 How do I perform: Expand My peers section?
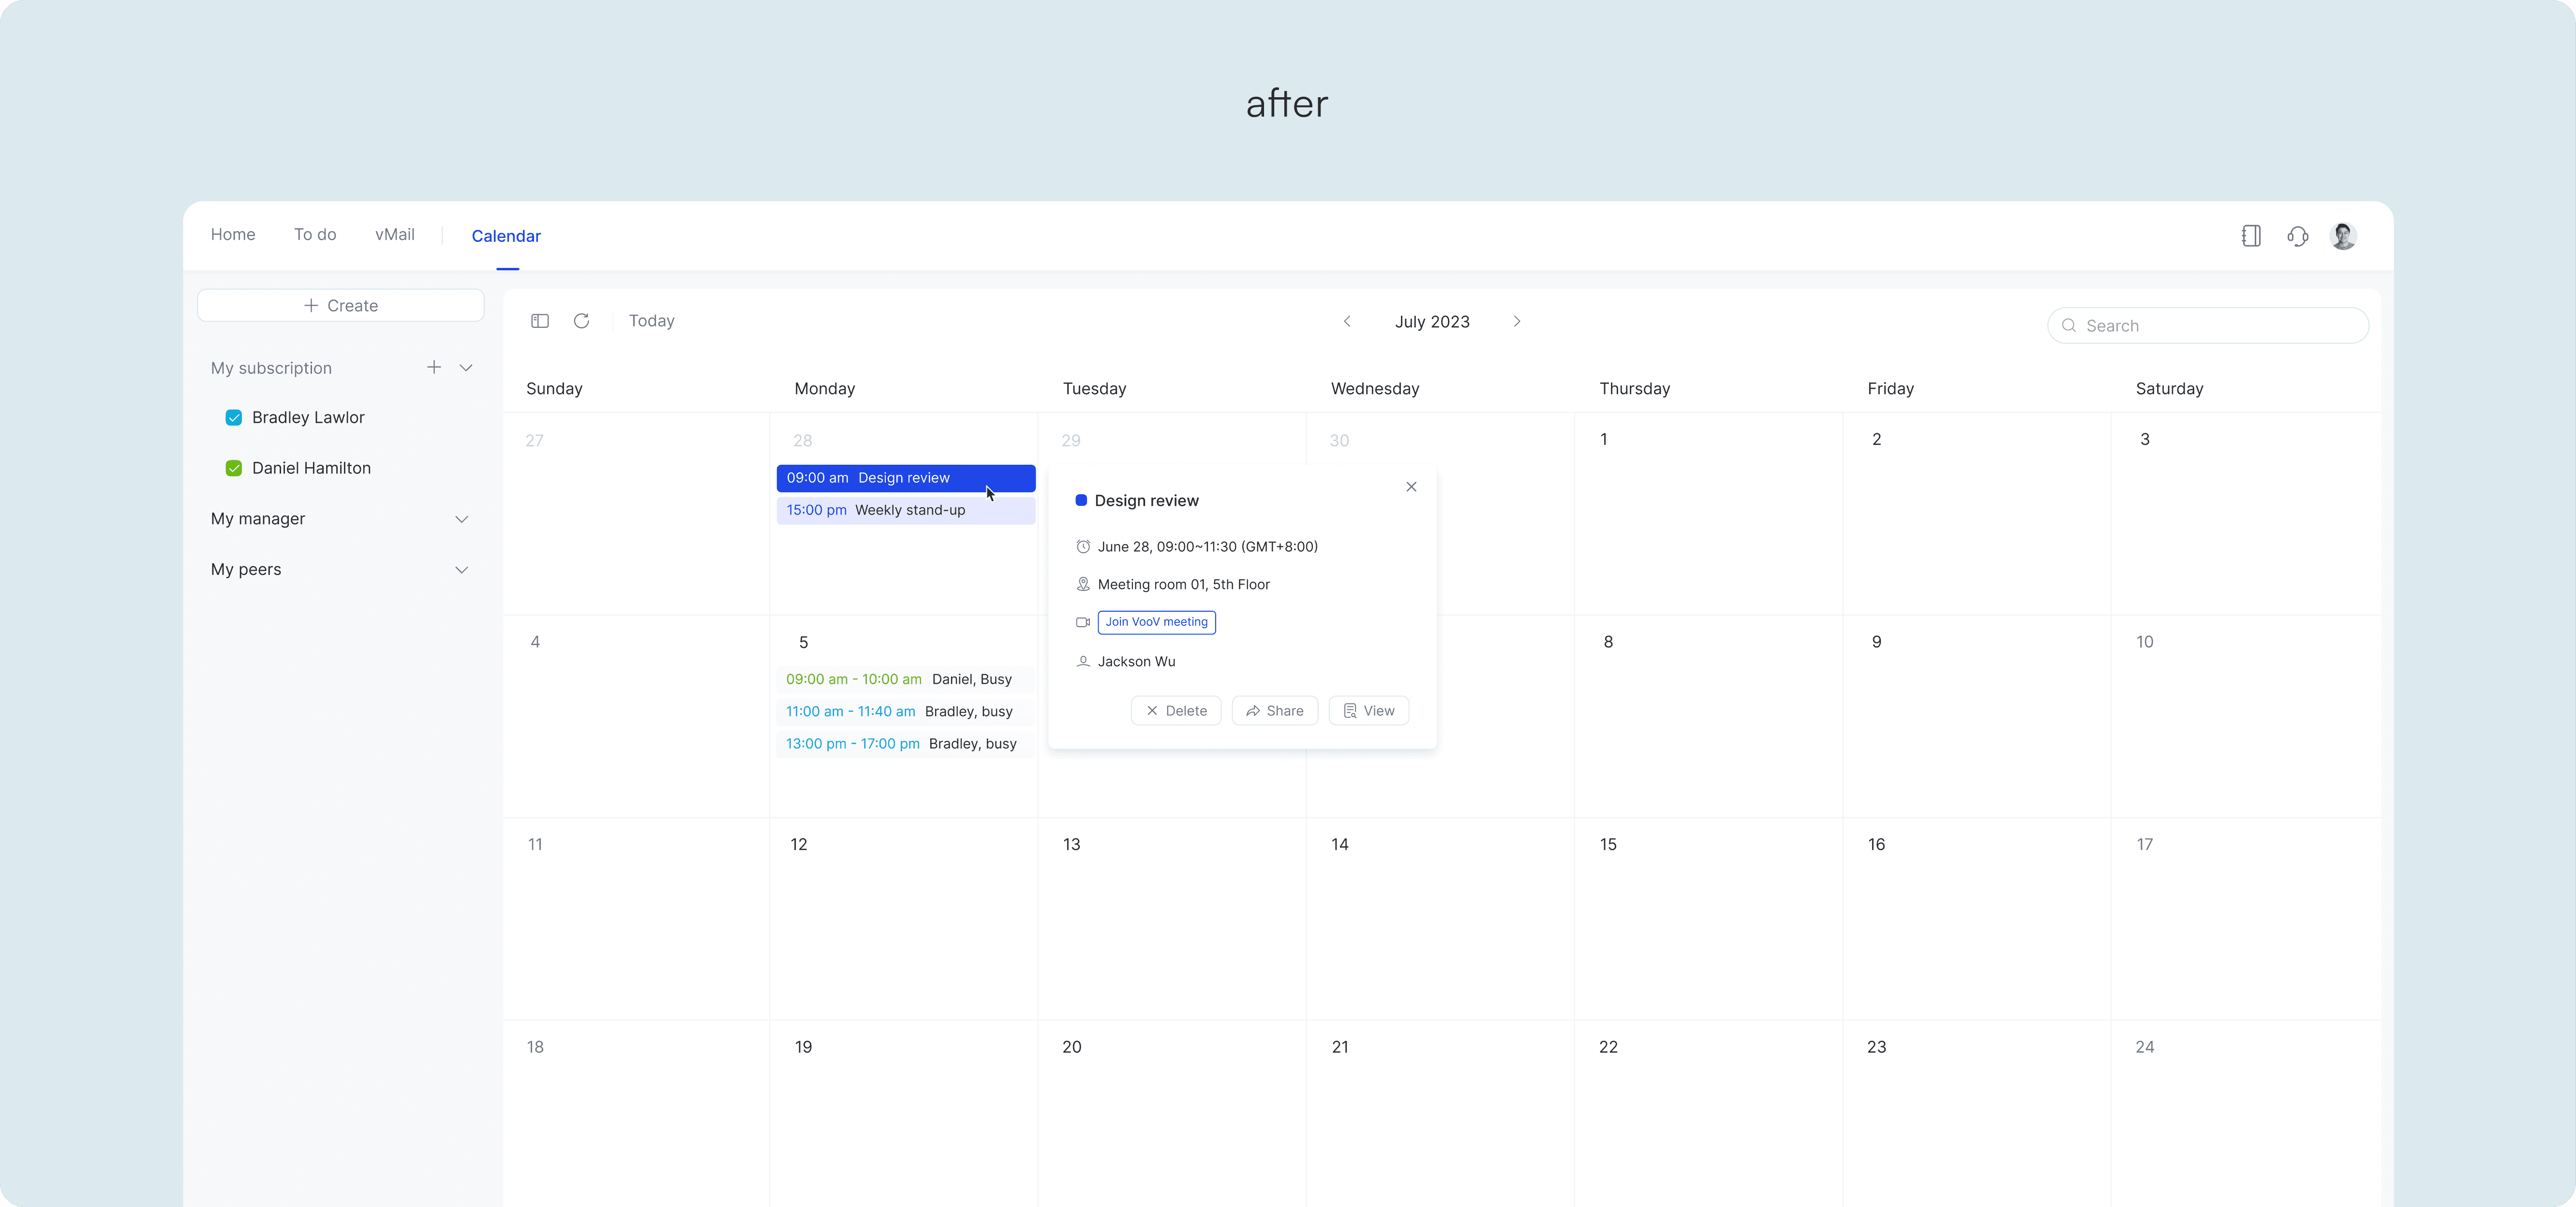tap(462, 570)
